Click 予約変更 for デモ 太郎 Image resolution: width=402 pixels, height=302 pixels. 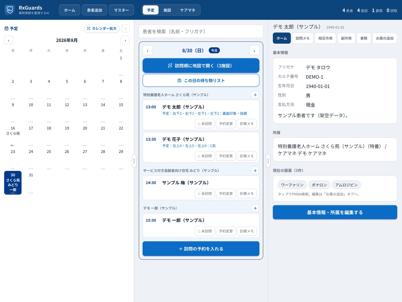[226, 124]
